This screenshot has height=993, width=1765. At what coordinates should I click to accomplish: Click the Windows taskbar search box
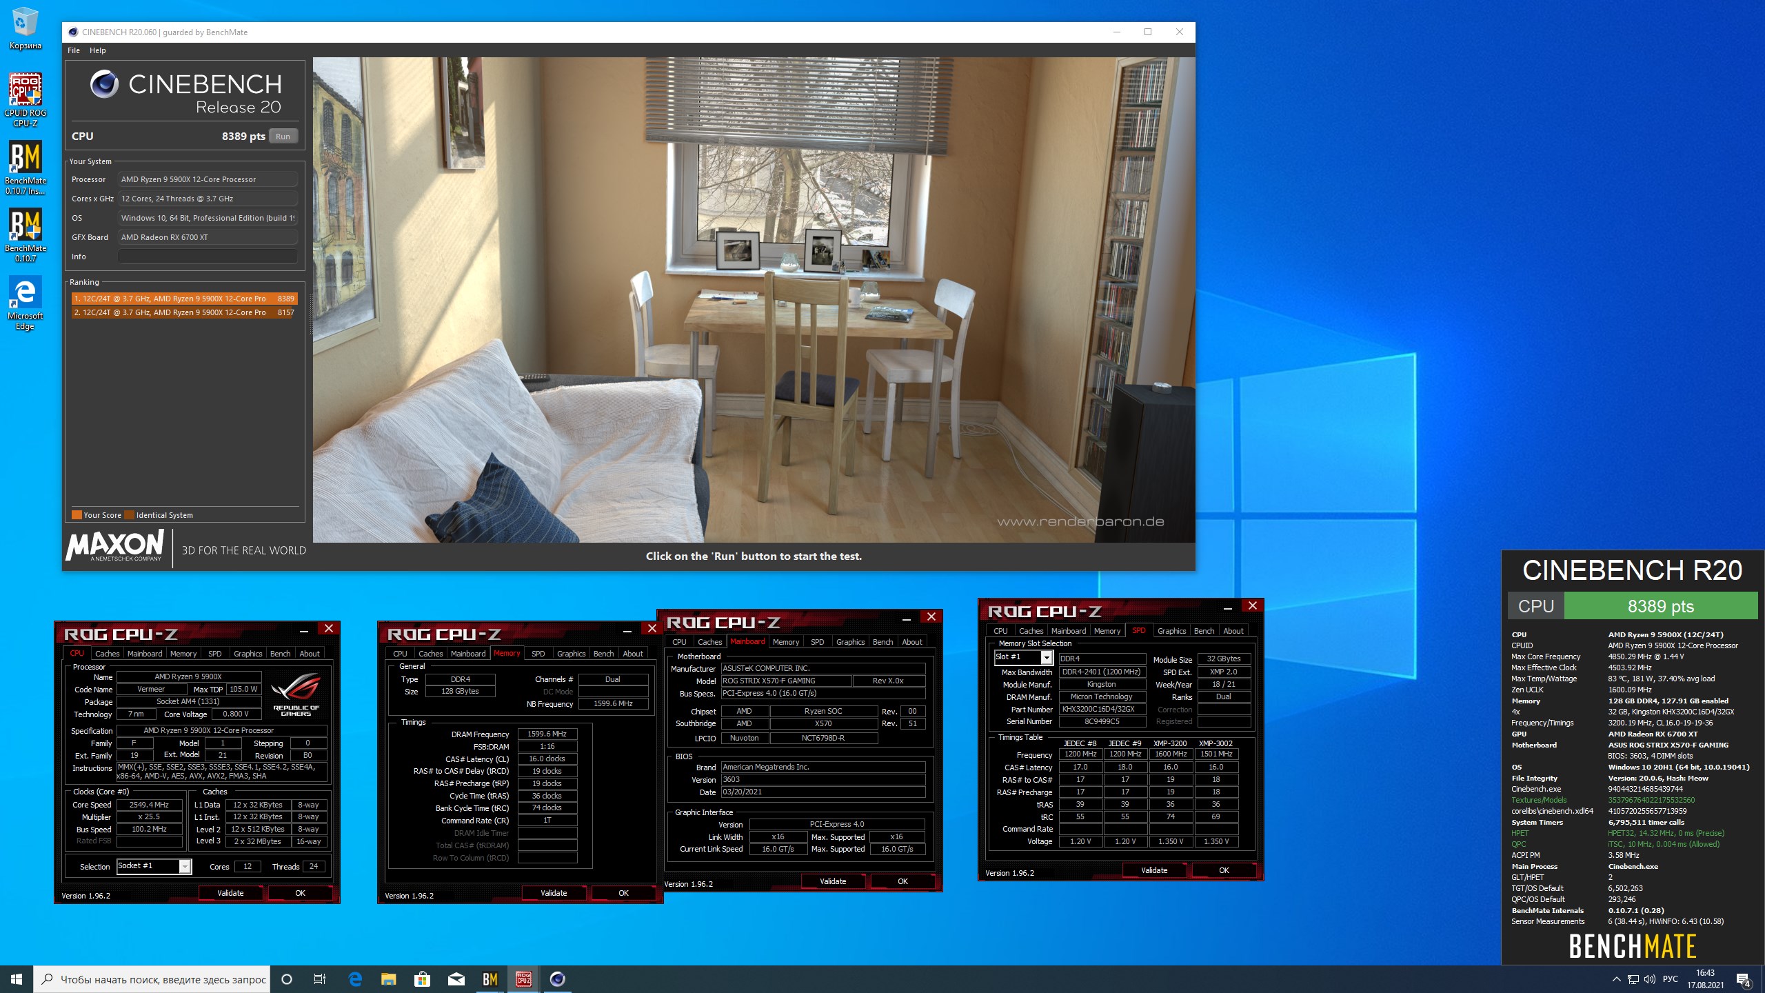152,979
